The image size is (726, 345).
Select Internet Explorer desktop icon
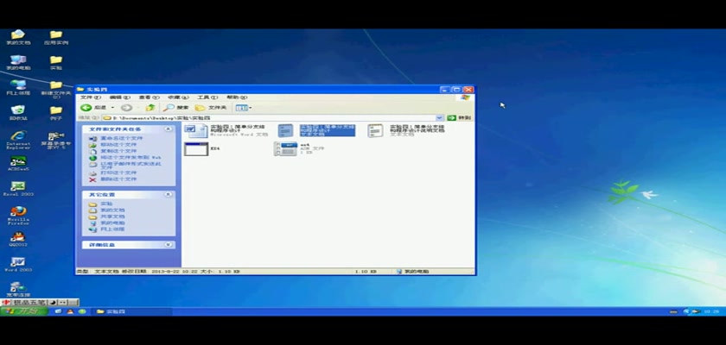[x=18, y=140]
